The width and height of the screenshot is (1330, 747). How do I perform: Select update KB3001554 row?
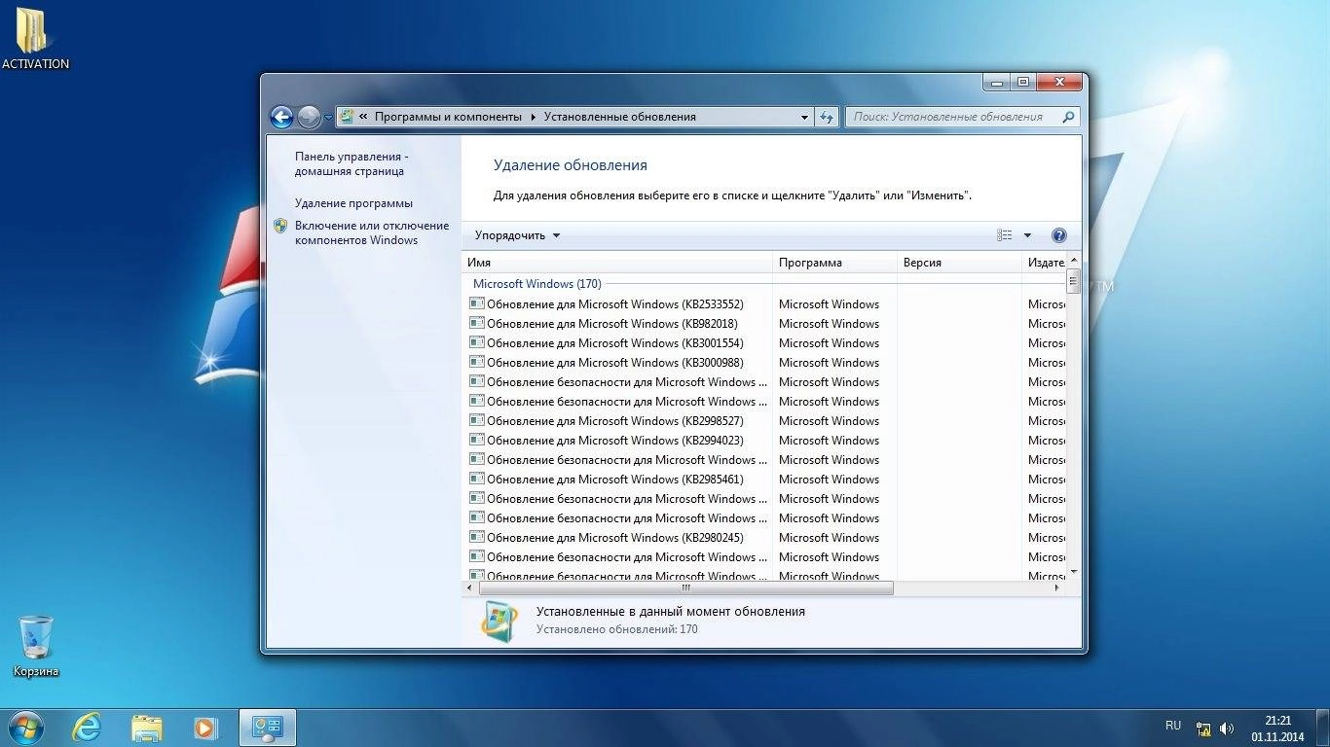click(764, 343)
